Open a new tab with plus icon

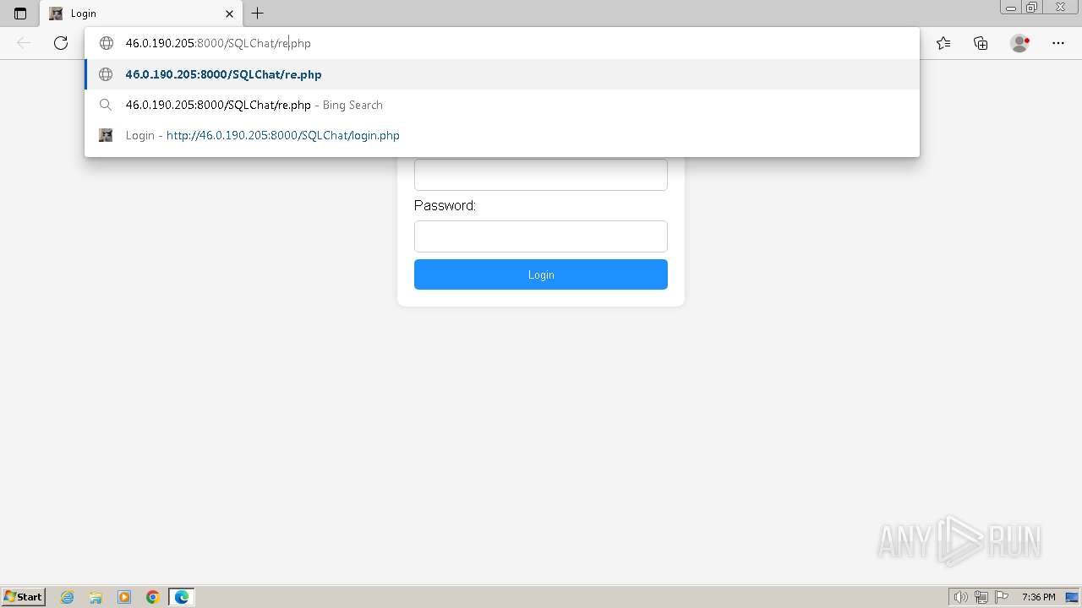click(258, 14)
